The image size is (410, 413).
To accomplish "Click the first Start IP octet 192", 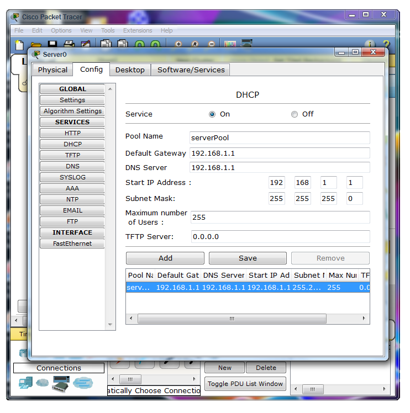I will click(277, 183).
